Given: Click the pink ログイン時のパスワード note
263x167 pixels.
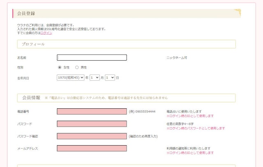Looking at the screenshot, I should click(x=196, y=128).
